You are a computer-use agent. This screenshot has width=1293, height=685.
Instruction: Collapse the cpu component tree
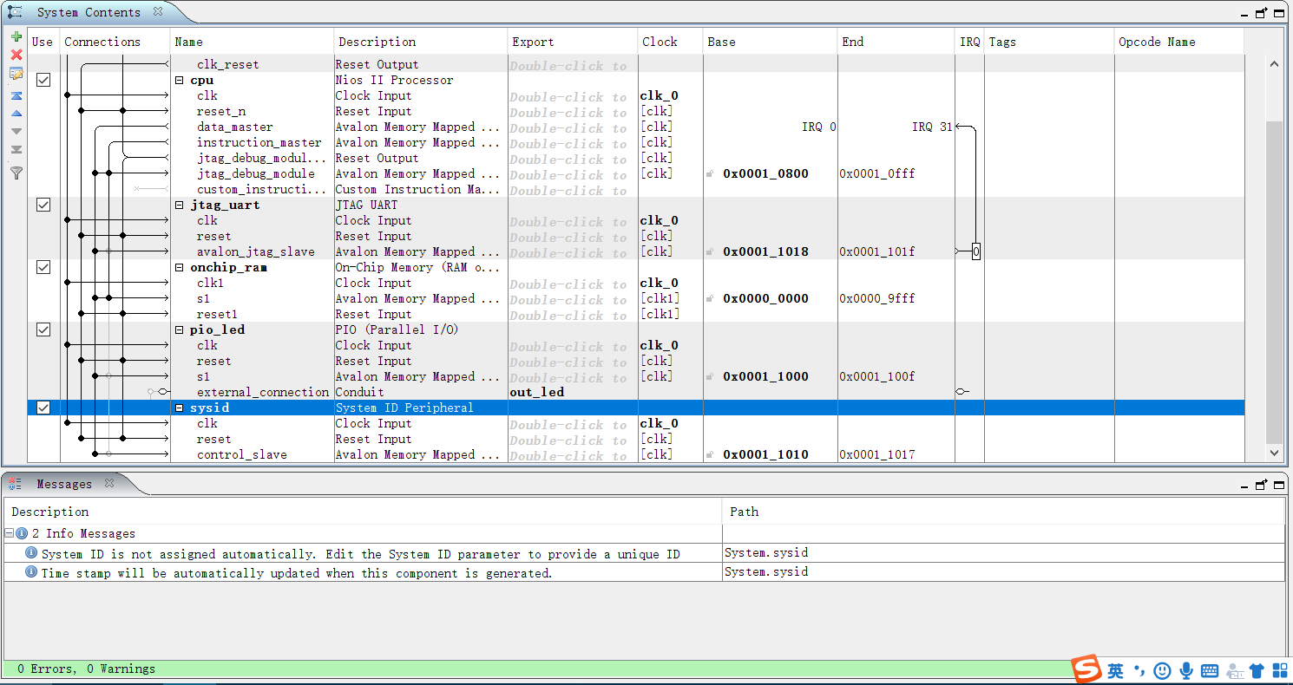[180, 80]
